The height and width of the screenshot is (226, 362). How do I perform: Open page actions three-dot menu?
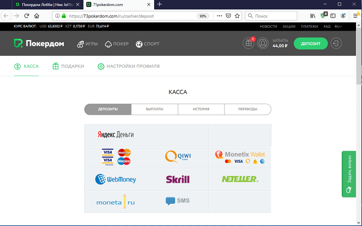[x=219, y=16]
